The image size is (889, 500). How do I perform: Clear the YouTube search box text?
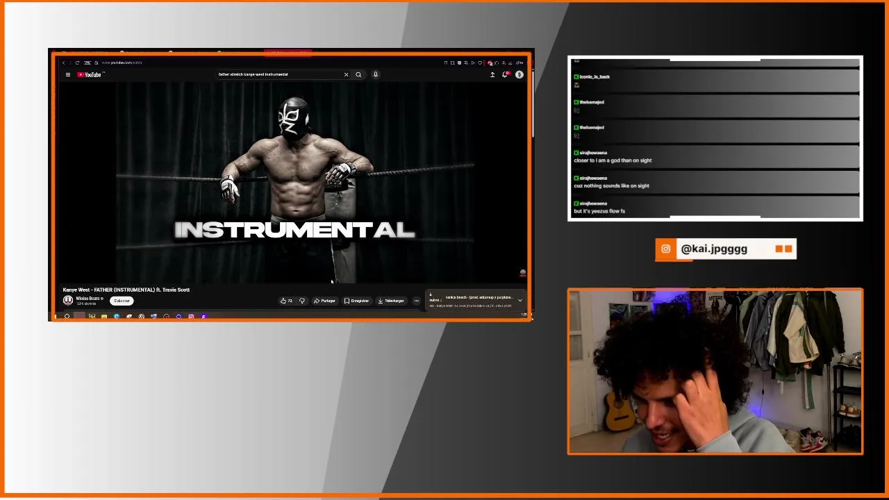click(x=346, y=74)
